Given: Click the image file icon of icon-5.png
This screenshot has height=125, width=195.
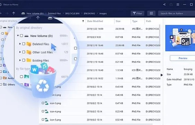Looking at the screenshot, I should (47, 120).
